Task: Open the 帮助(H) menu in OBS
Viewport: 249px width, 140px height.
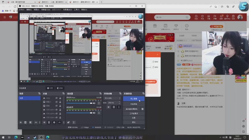Action: coord(84,10)
